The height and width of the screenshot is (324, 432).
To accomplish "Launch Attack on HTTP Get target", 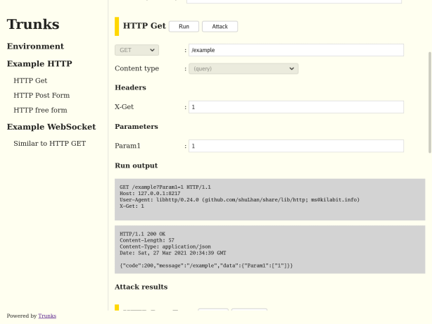I will (x=220, y=27).
